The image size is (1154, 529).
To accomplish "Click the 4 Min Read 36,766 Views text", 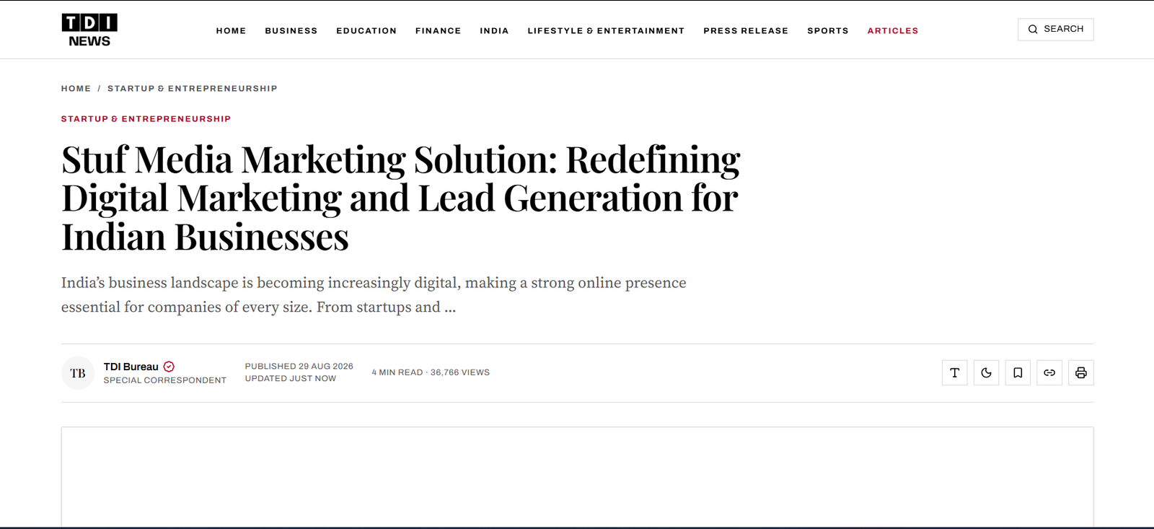I will click(431, 372).
